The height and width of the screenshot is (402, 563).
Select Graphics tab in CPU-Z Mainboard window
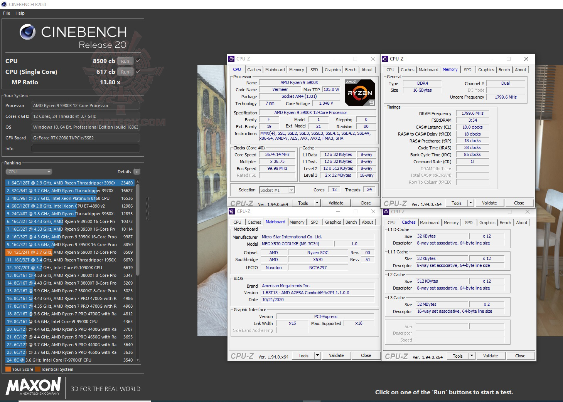tap(333, 222)
